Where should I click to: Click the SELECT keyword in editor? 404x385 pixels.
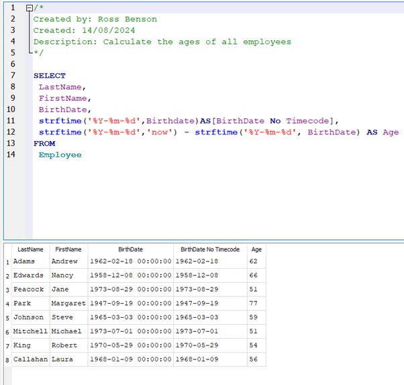[50, 76]
